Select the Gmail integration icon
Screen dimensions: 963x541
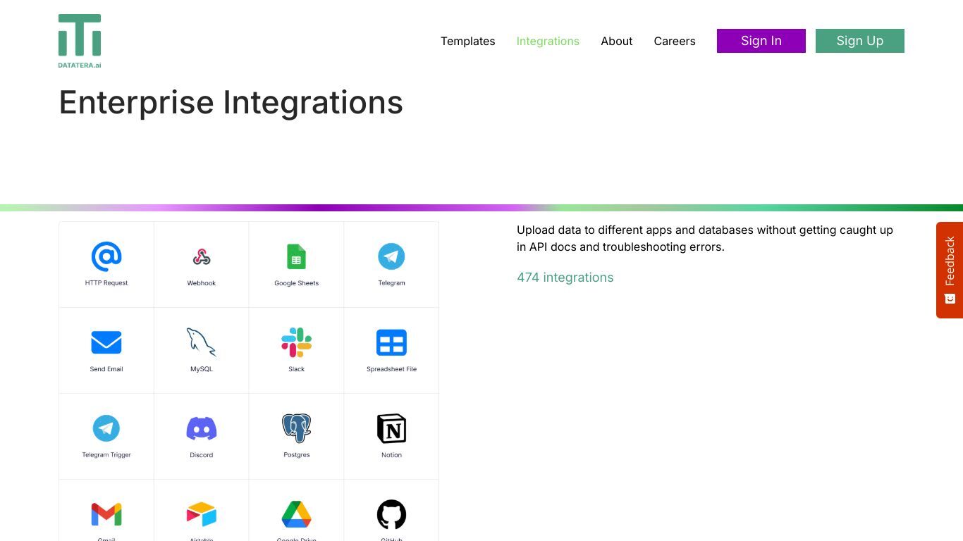coord(106,515)
